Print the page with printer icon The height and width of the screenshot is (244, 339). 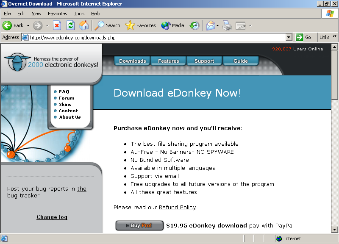pyautogui.click(x=227, y=25)
